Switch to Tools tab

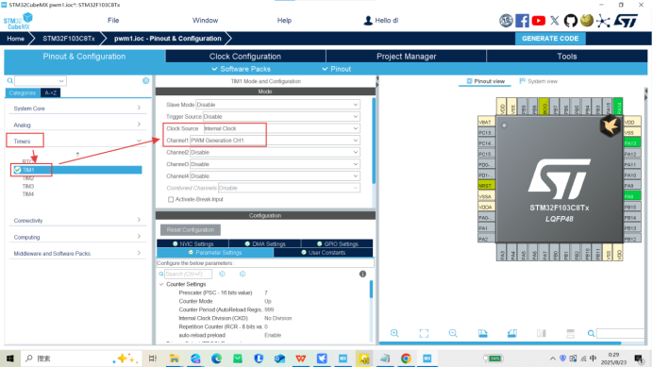tap(567, 57)
